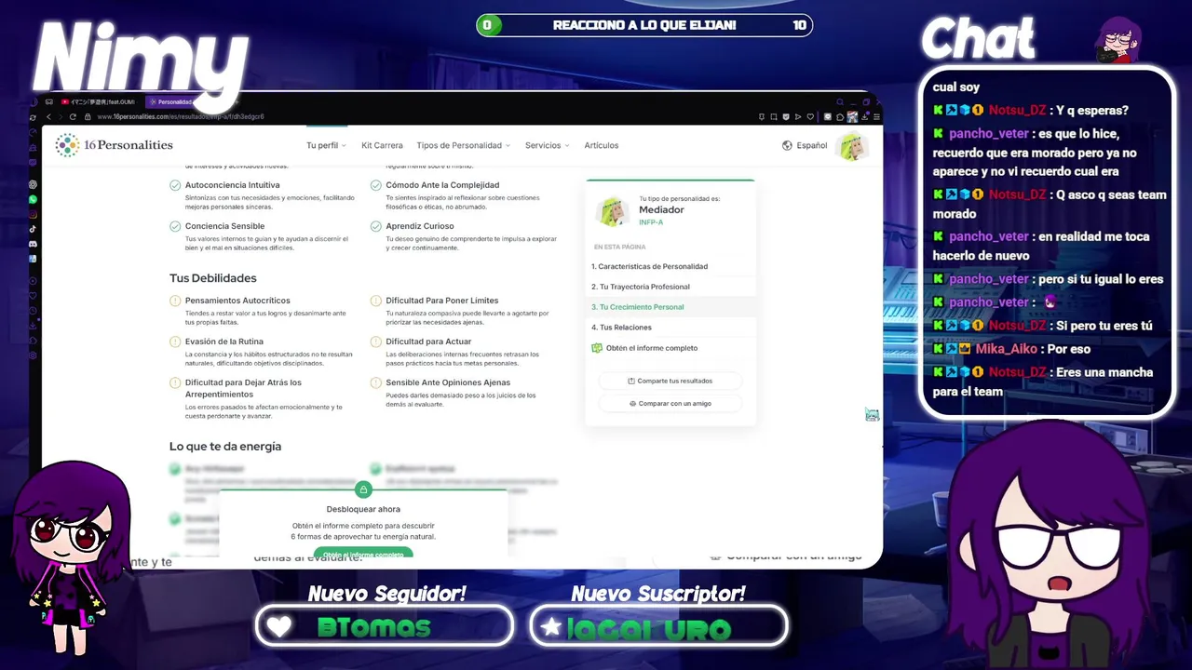Click Dificultad Para Poner Límites heading
1192x670 pixels.
[x=442, y=301]
